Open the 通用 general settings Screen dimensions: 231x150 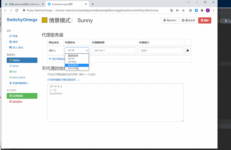click(14, 42)
